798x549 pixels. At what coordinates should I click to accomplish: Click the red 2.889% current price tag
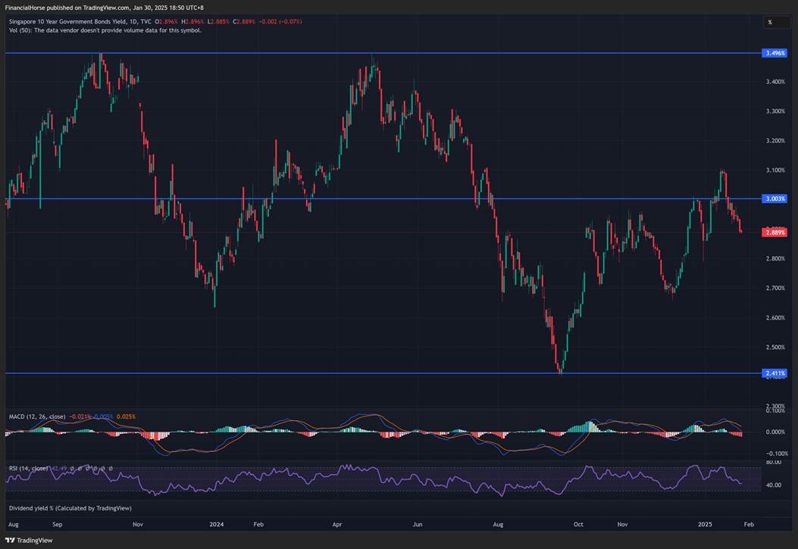coord(774,232)
